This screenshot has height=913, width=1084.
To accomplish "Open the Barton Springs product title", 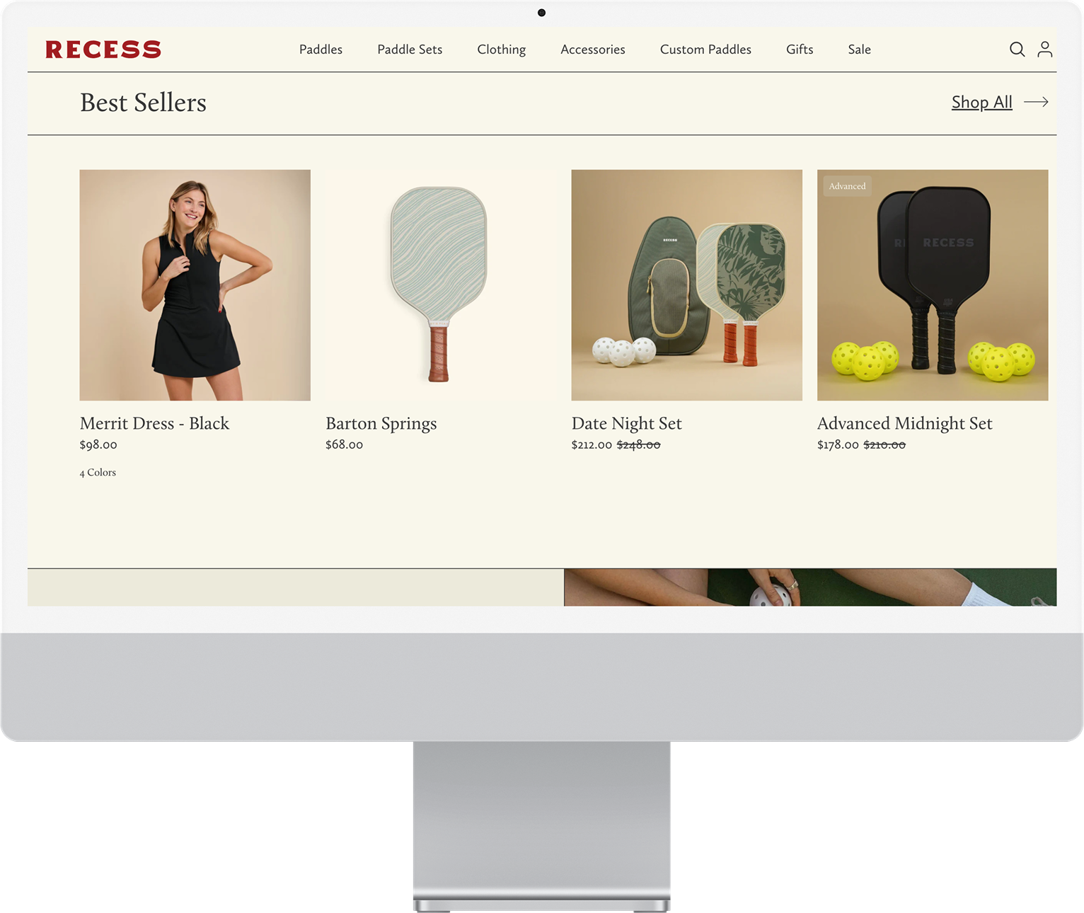I will 381,423.
